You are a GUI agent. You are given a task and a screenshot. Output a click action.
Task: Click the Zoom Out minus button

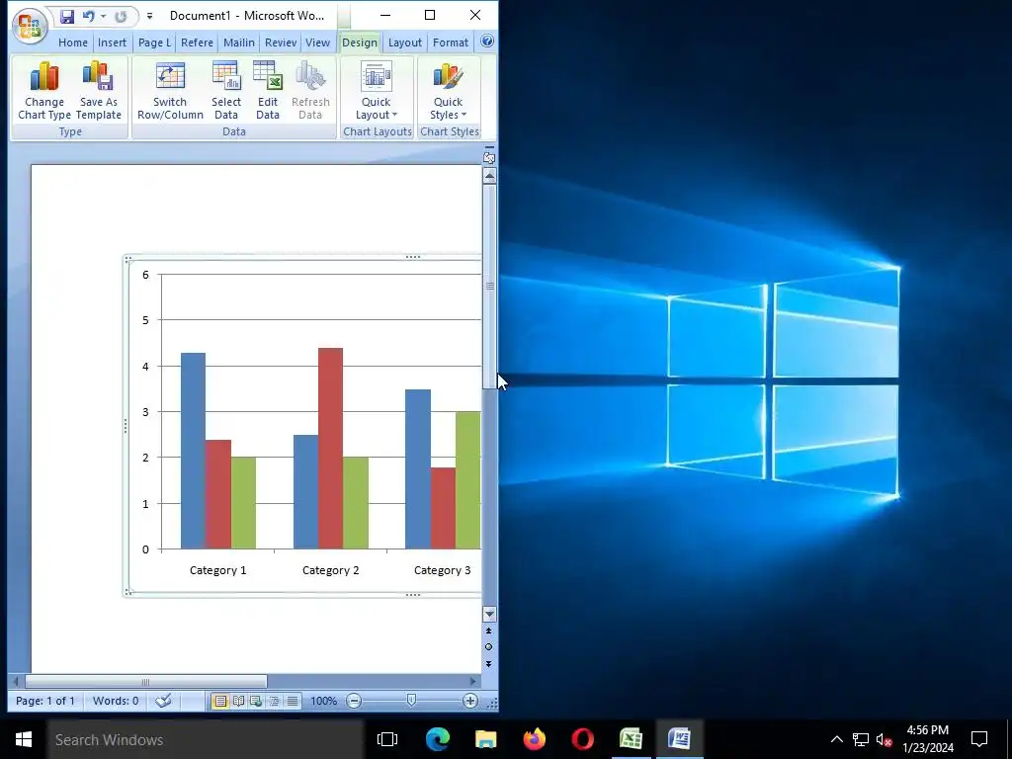354,701
